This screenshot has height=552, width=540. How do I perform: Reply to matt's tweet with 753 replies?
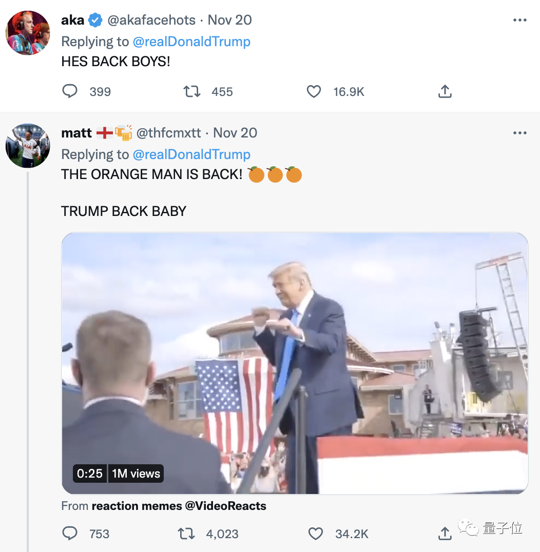pyautogui.click(x=70, y=534)
